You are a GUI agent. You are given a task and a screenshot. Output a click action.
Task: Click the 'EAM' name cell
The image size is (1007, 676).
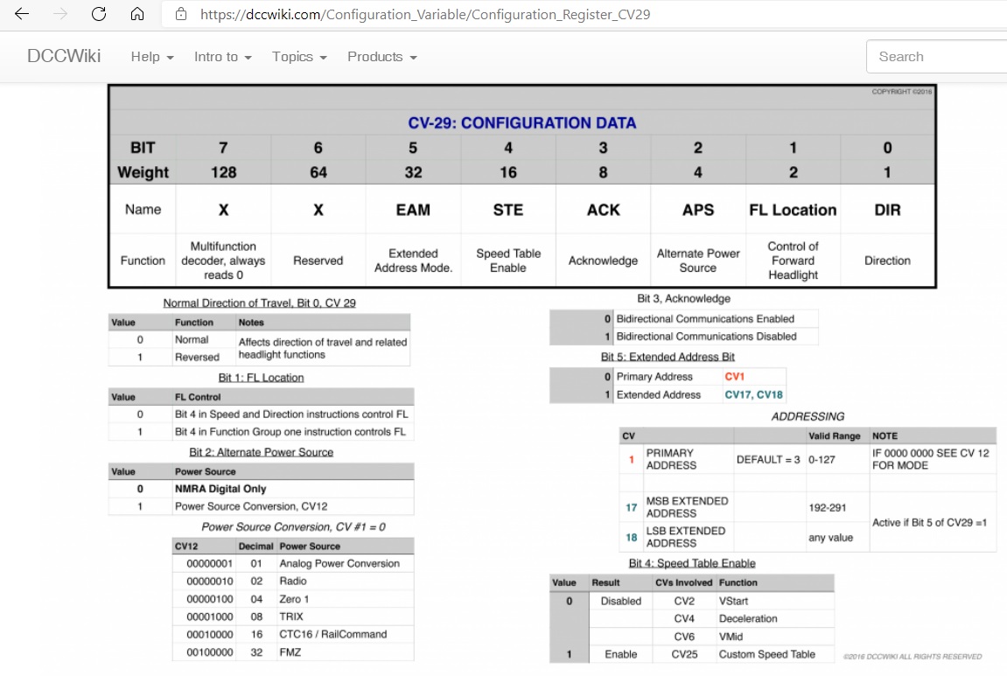[413, 210]
